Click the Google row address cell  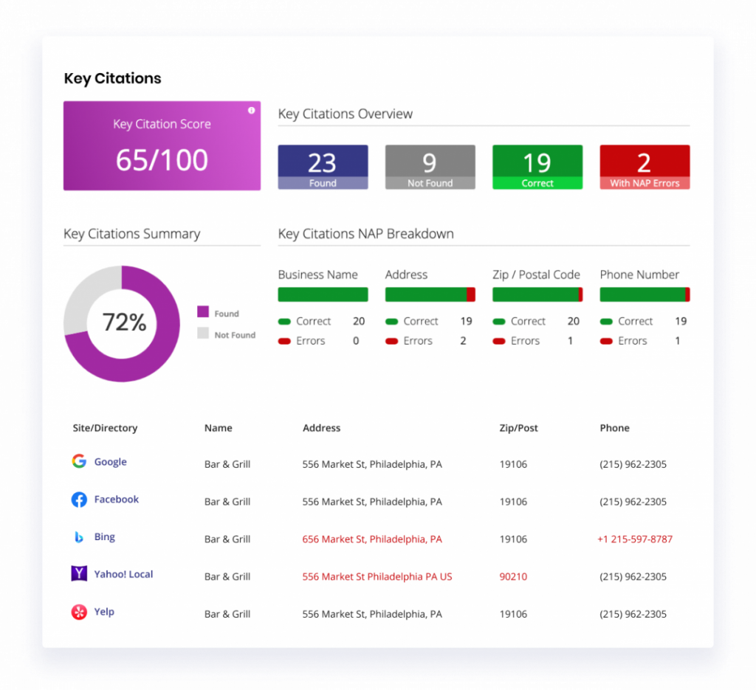pyautogui.click(x=372, y=464)
